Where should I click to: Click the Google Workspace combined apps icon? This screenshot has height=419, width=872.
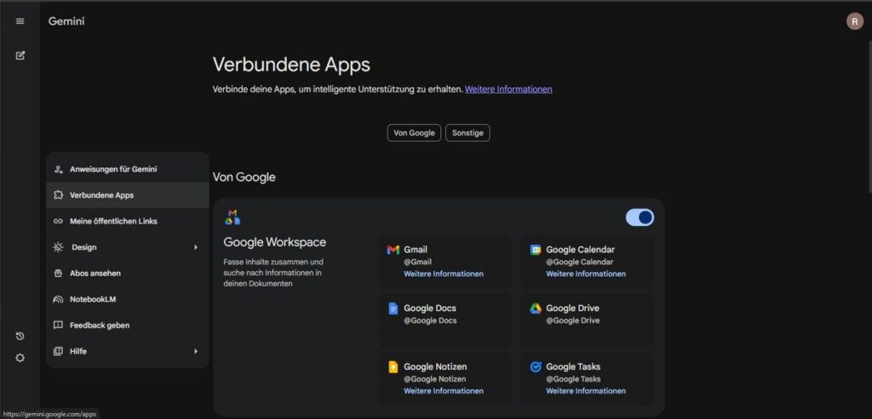(x=232, y=217)
